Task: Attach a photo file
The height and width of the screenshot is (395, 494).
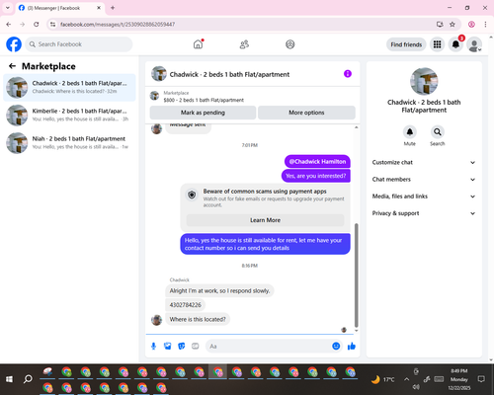Action: point(168,346)
